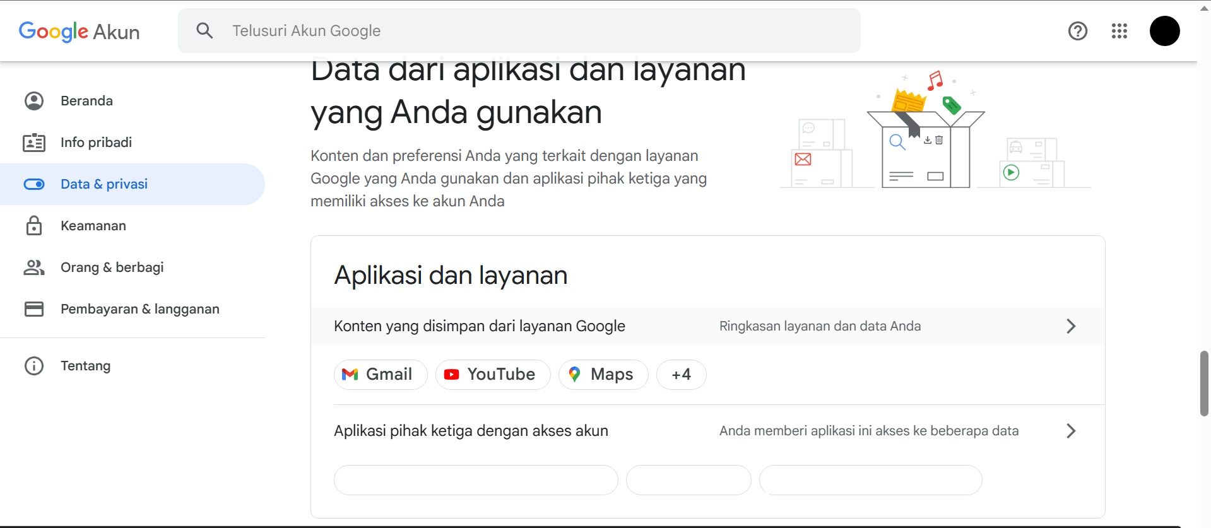Click the Beranda person icon in sidebar

coord(34,101)
